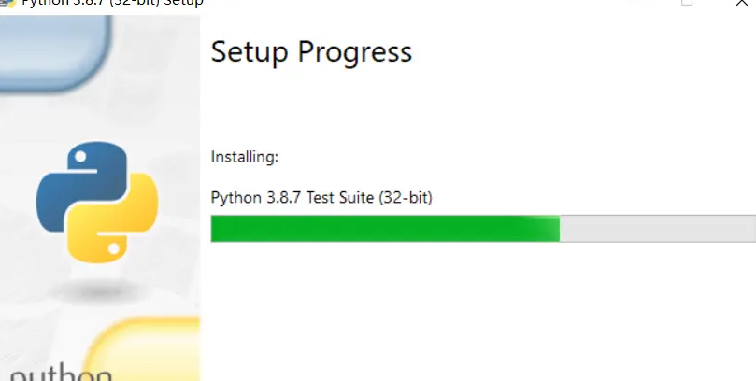Click the gray unfilled part of progress bar
756x381 pixels.
coord(658,228)
